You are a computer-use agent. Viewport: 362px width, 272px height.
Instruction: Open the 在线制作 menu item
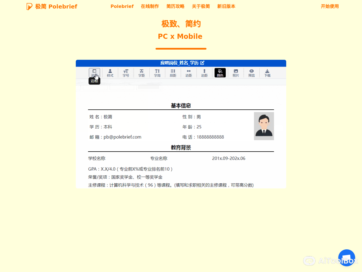[150, 6]
